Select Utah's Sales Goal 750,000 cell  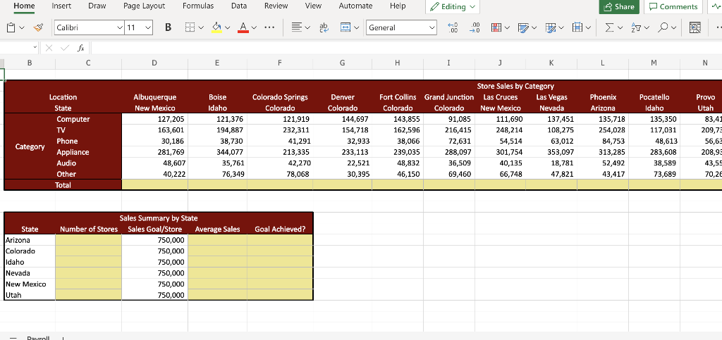[154, 295]
